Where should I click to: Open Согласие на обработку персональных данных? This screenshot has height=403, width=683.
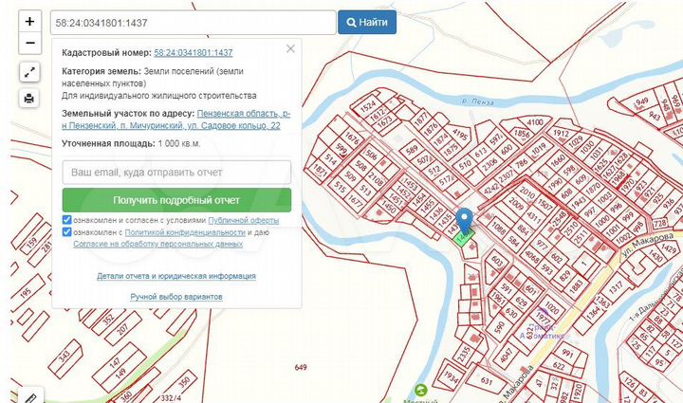[157, 244]
